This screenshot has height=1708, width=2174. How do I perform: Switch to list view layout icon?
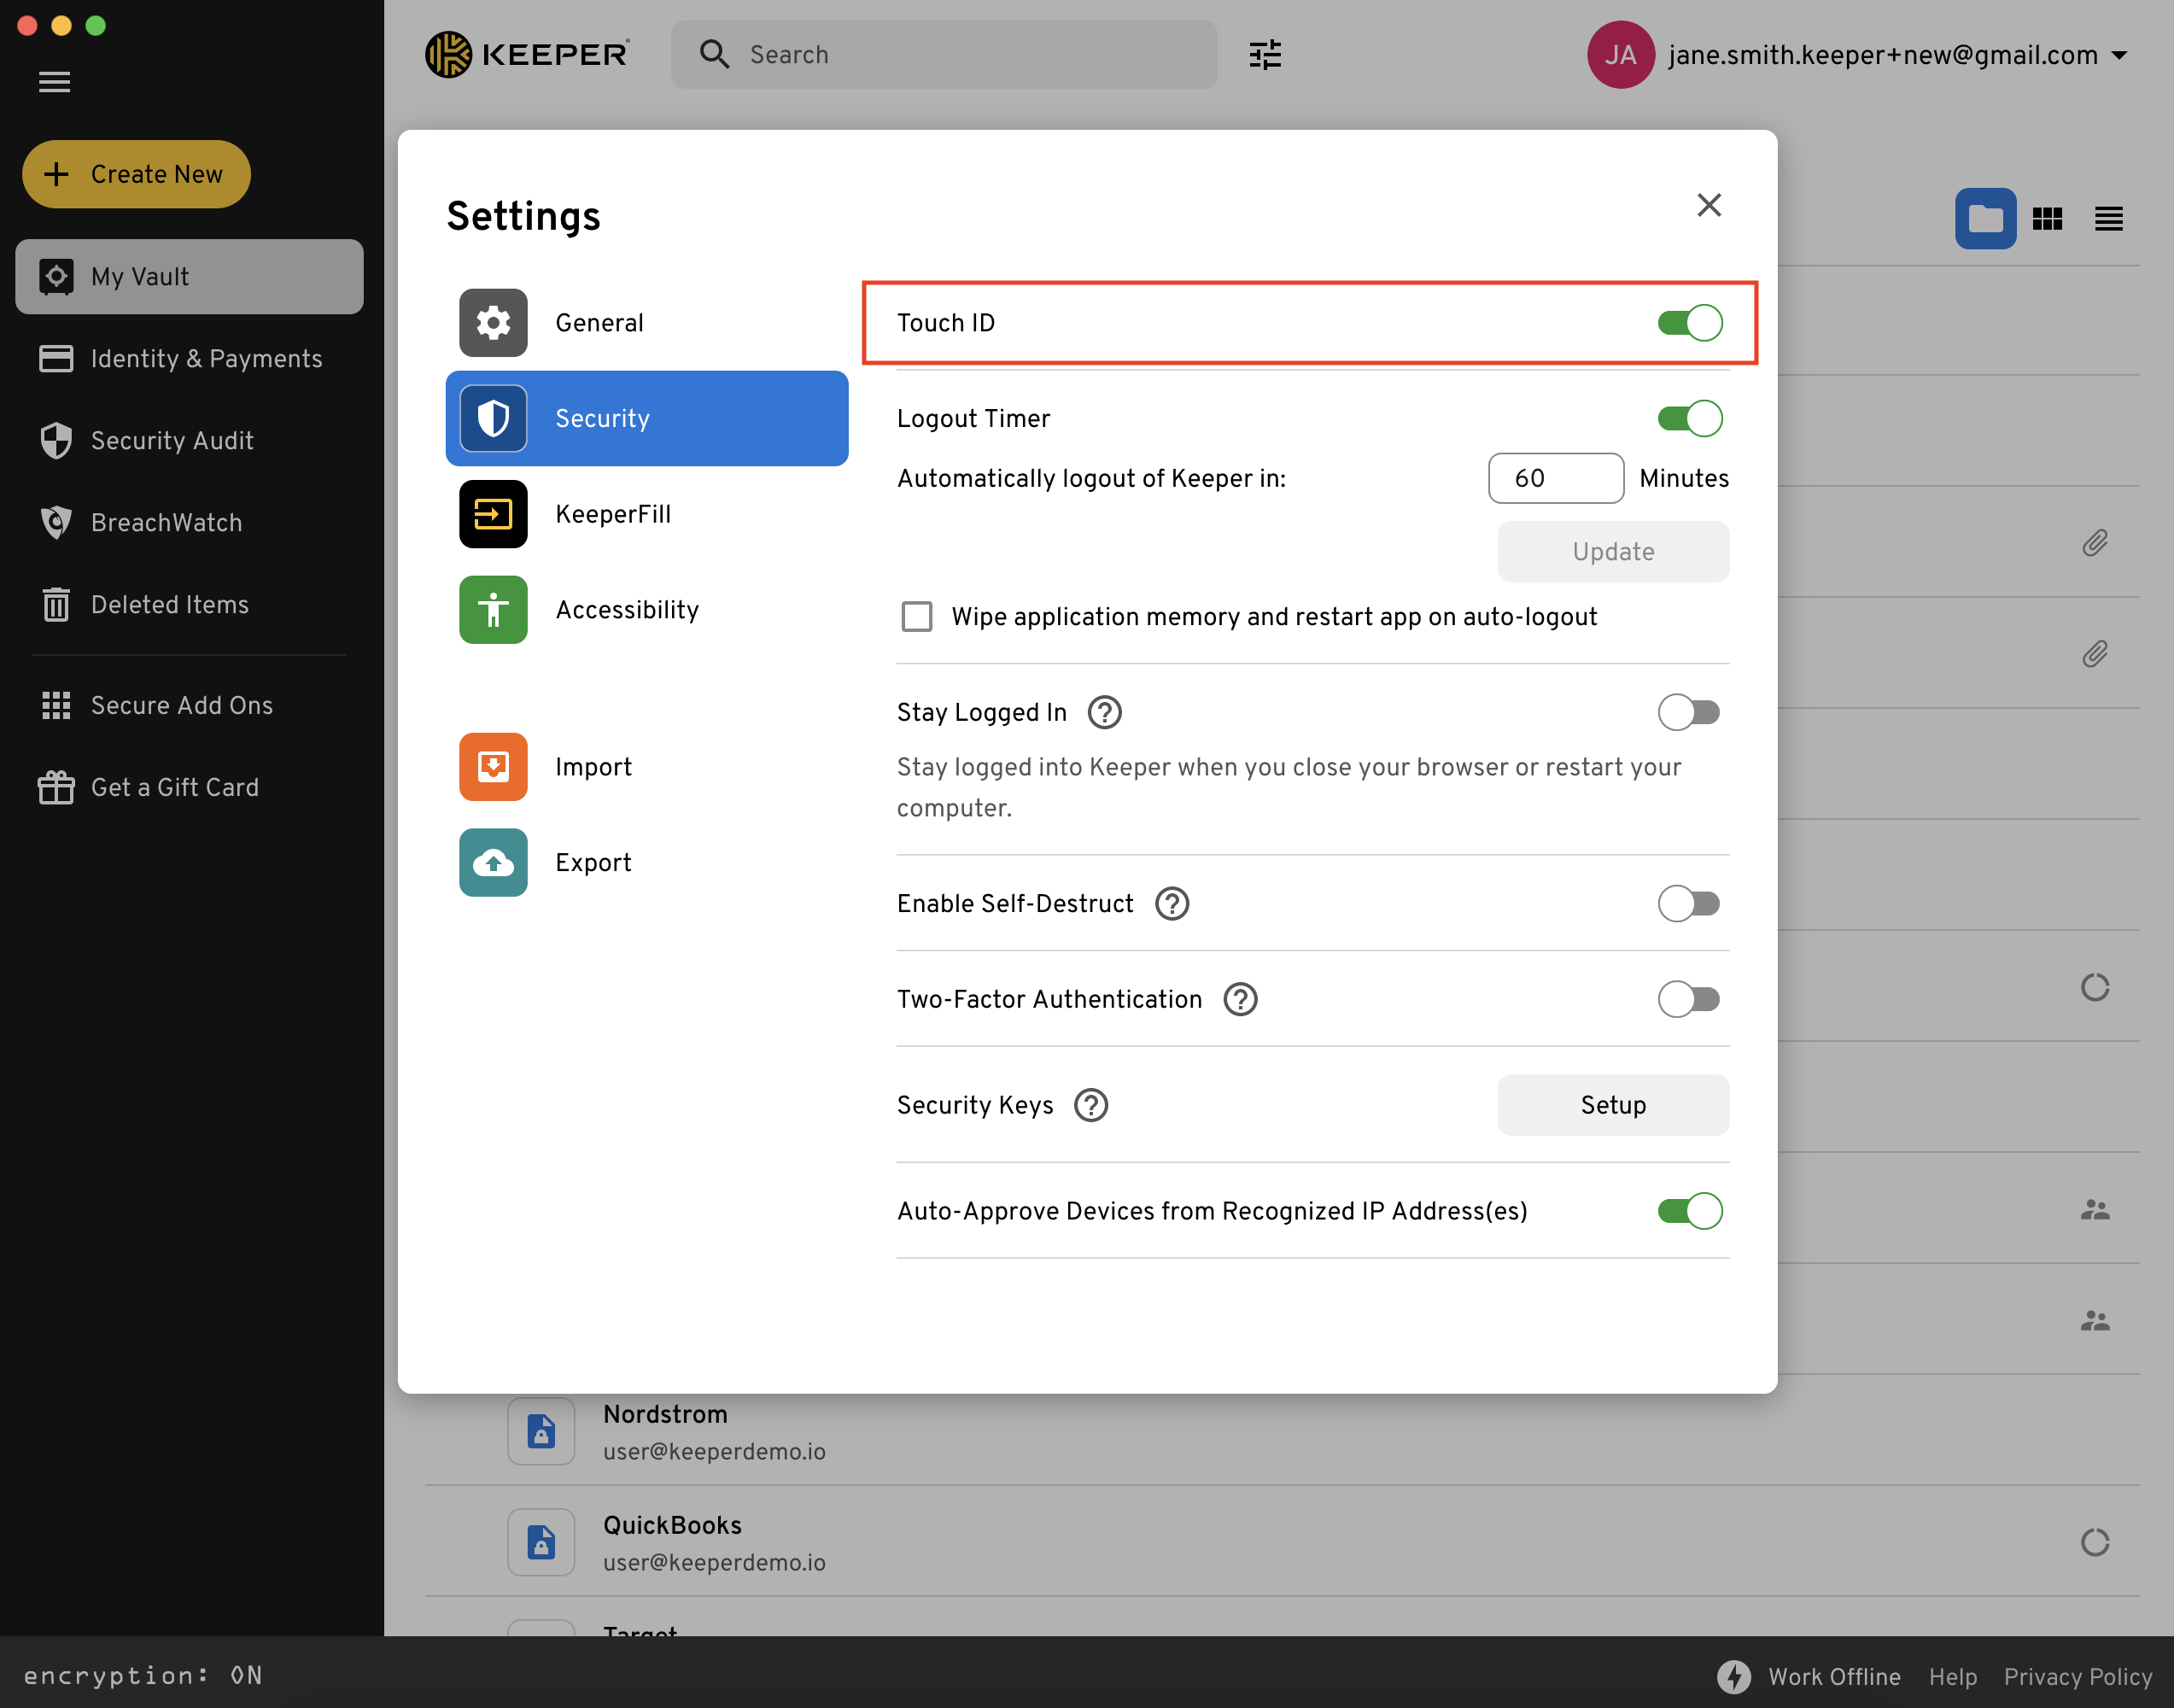pyautogui.click(x=2108, y=218)
